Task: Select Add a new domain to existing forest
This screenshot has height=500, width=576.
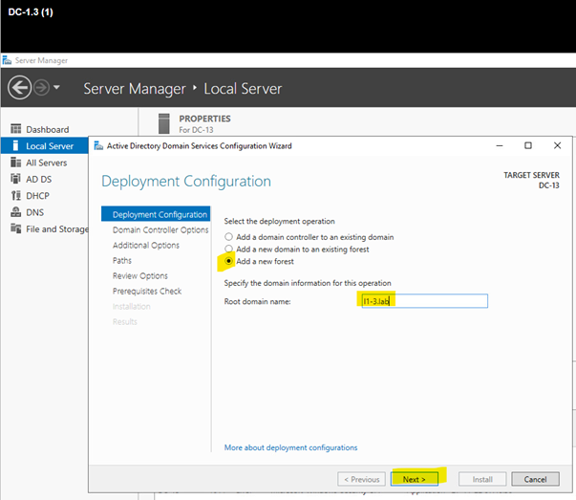Action: point(229,249)
